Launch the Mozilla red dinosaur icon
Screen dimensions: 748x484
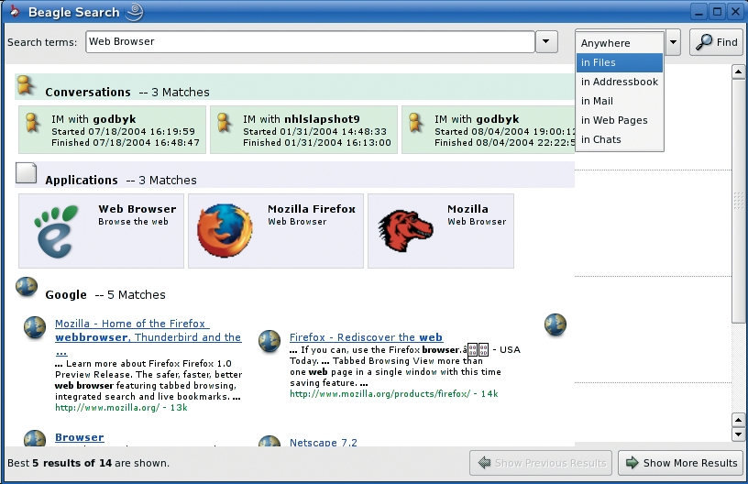tap(405, 231)
